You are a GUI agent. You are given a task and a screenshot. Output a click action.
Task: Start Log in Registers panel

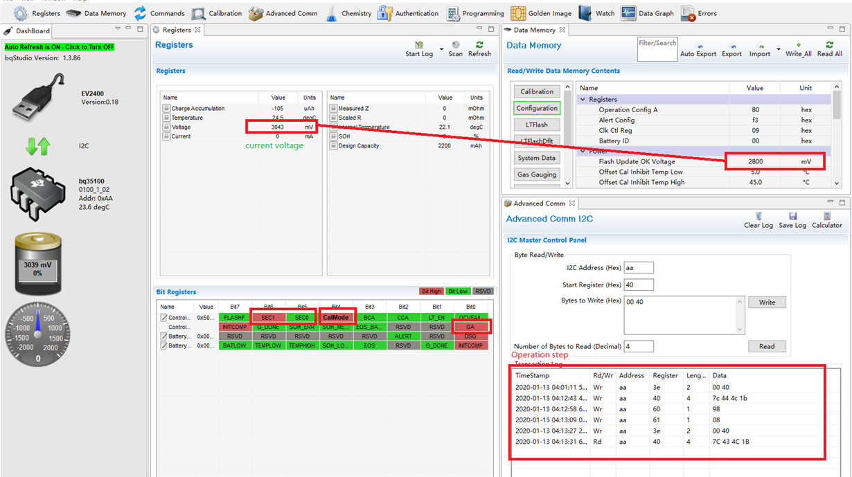[419, 49]
